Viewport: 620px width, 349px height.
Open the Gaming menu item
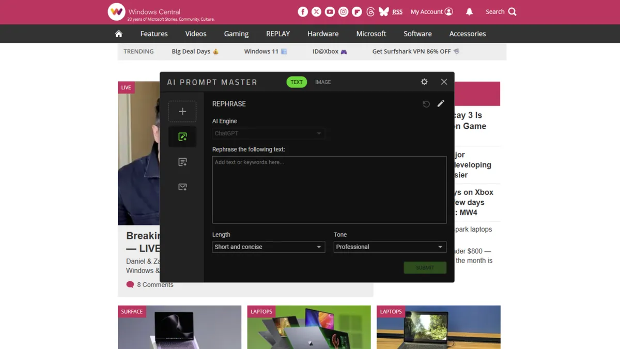pos(236,34)
